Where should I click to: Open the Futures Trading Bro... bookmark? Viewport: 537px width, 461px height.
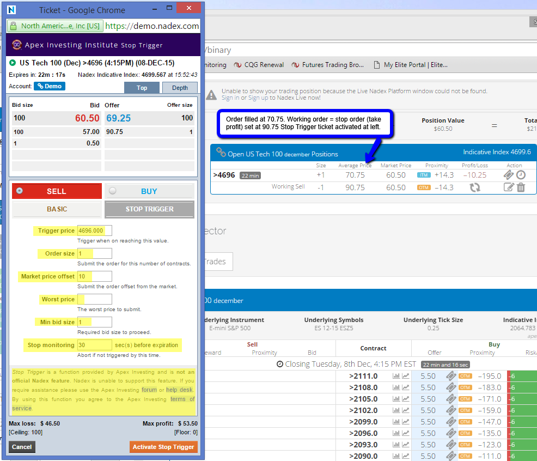[328, 65]
